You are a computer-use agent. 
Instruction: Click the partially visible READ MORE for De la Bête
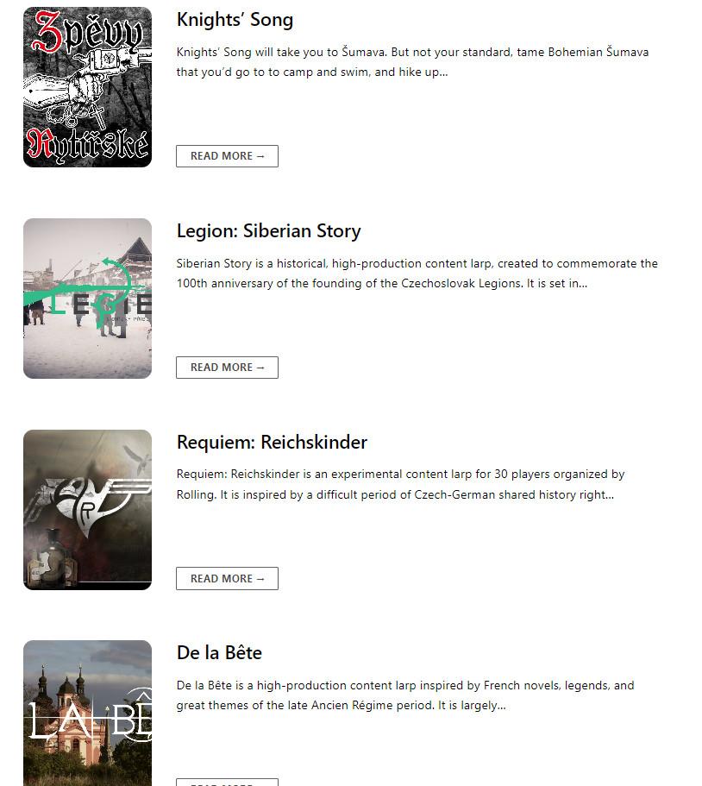pos(227,782)
